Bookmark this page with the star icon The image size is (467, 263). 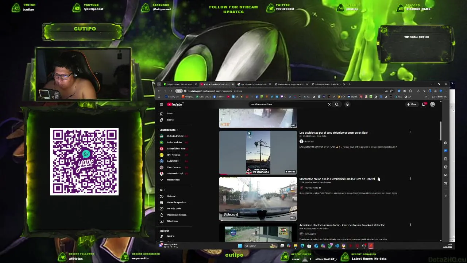[x=391, y=91]
